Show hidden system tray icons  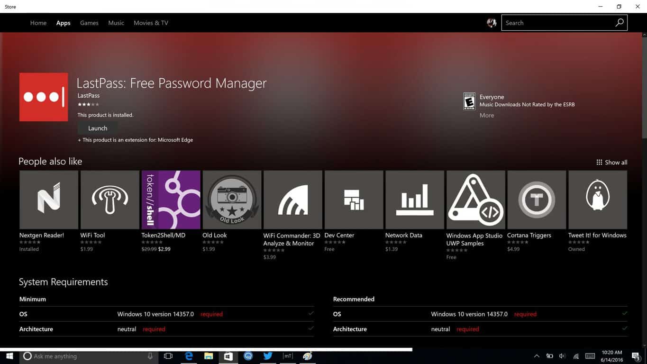(x=537, y=356)
